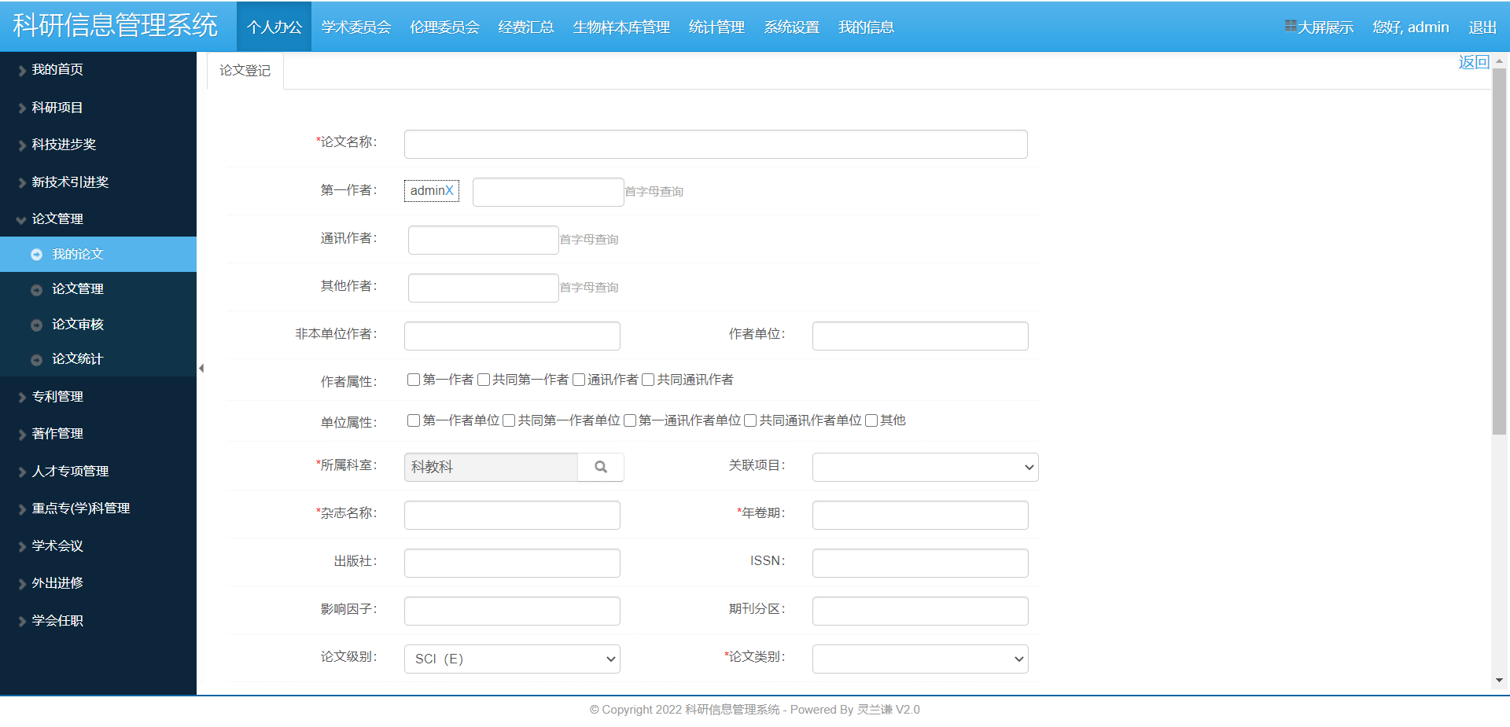Collapse the sidebar using the left arrow handle

(x=201, y=368)
